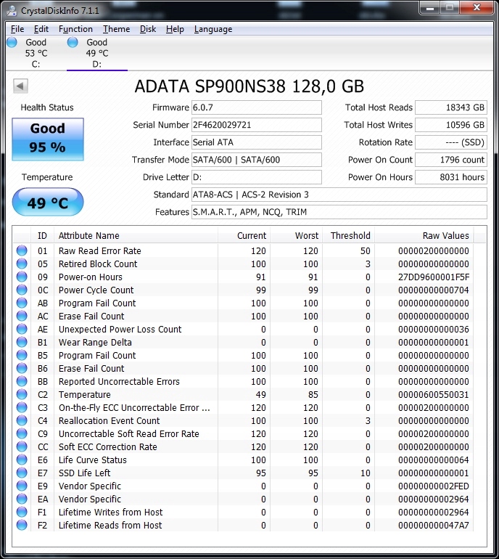Image resolution: width=499 pixels, height=559 pixels.
Task: Click status orb of Wear Range Delta
Action: (x=22, y=342)
